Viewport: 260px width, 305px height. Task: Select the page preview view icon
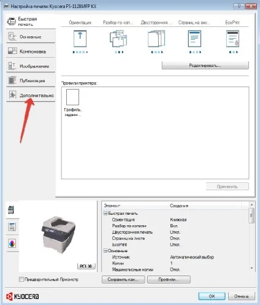(x=12, y=226)
